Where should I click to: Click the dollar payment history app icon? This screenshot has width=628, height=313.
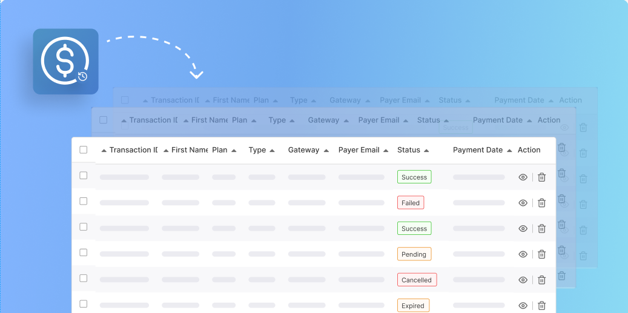coord(65,62)
